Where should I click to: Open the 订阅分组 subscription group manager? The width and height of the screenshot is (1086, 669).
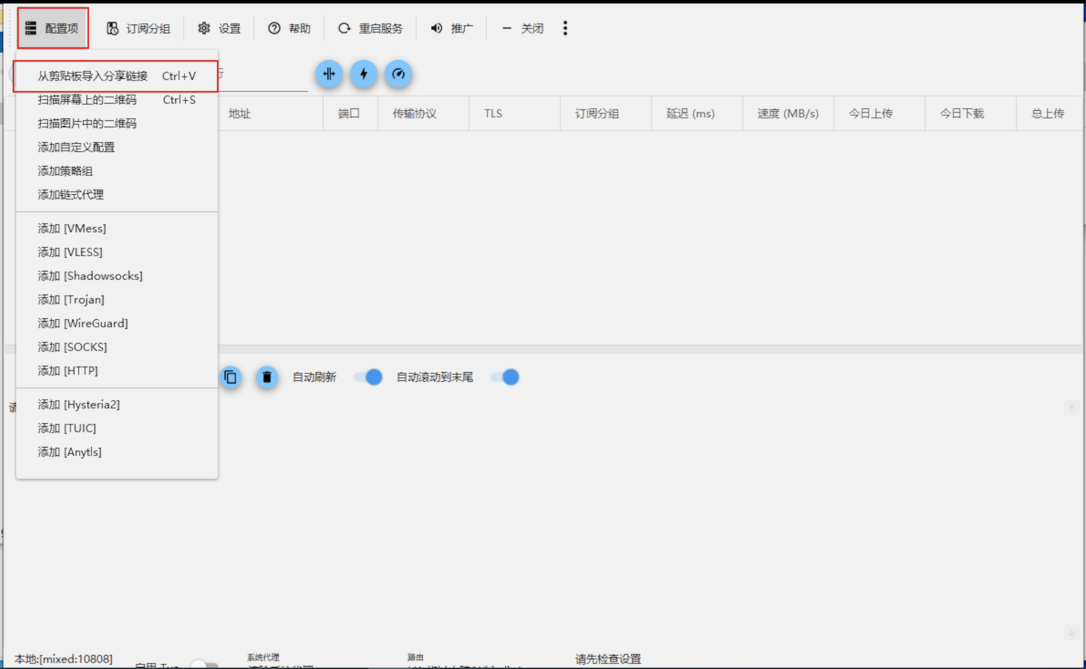(x=138, y=28)
